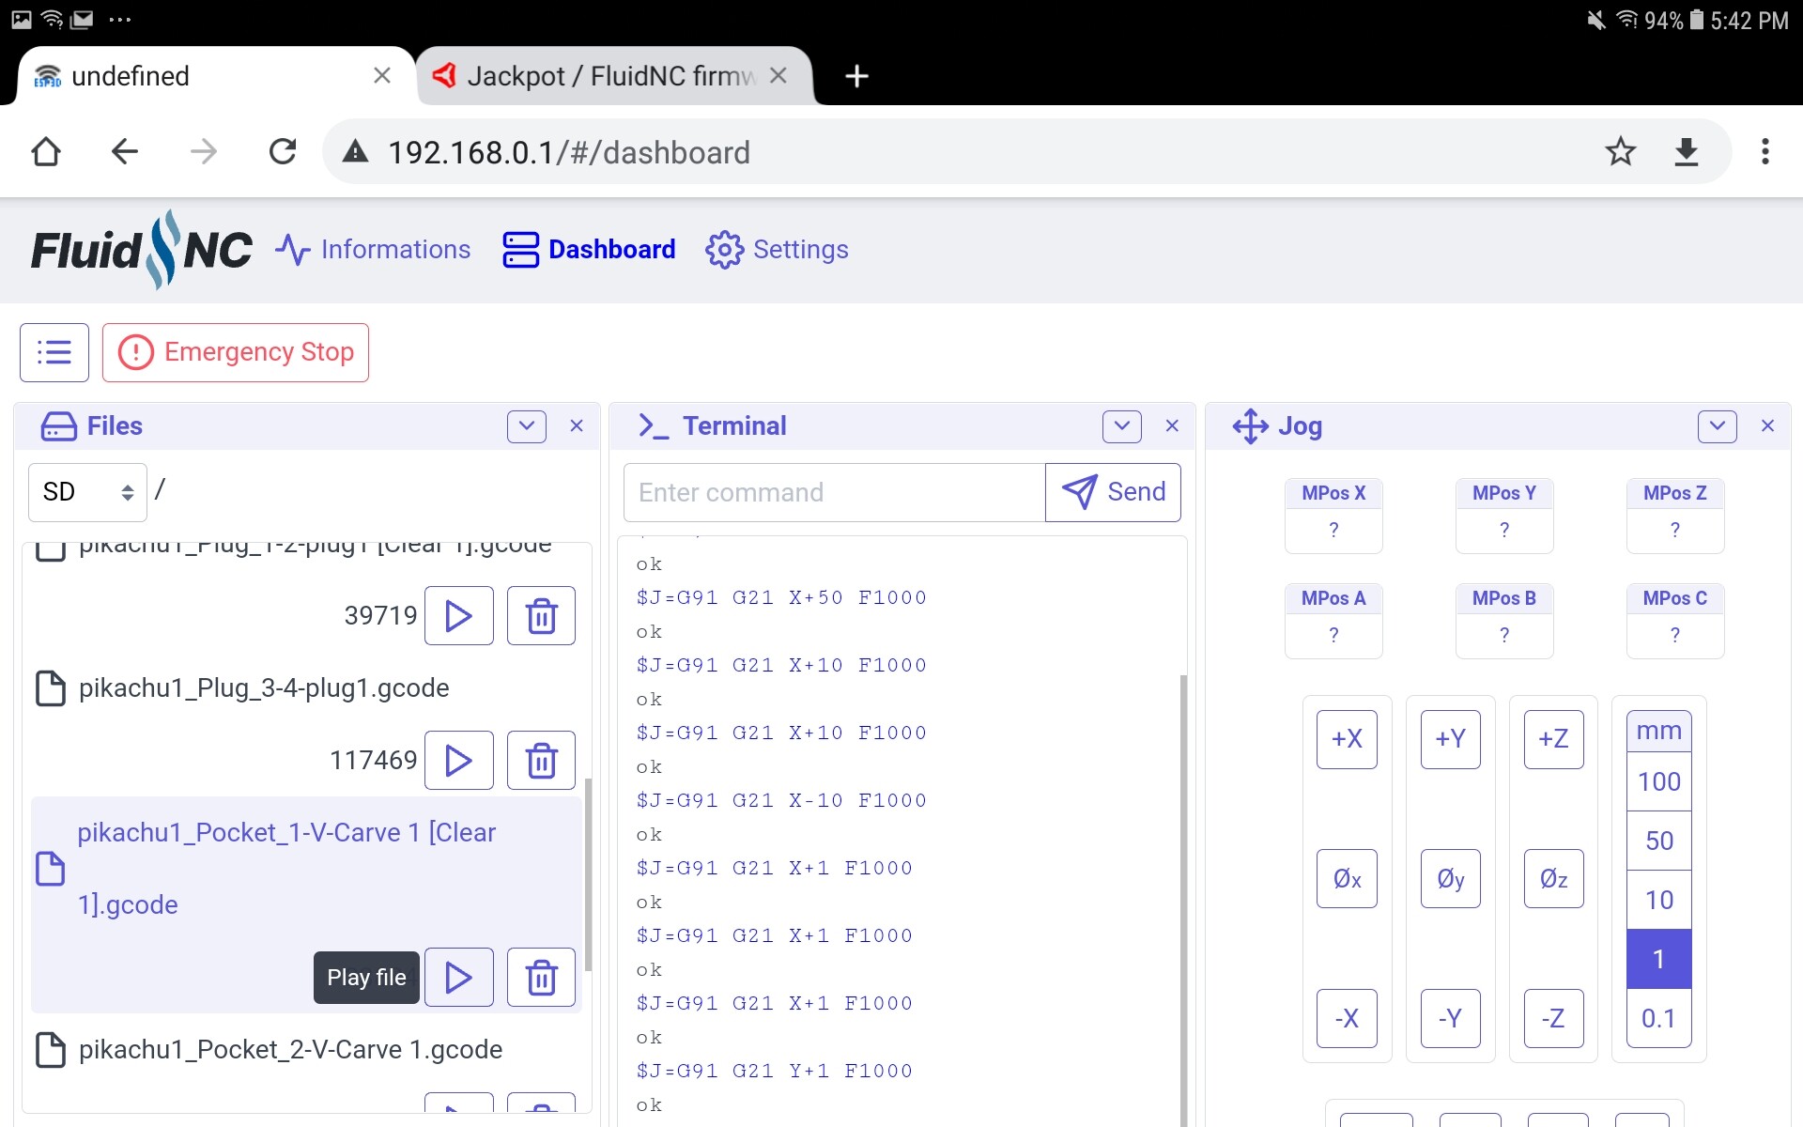Delete pikachu1_Pocket_1-V-Carve 1 [Clear 1].gcode
Image resolution: width=1803 pixels, height=1127 pixels.
click(x=541, y=978)
